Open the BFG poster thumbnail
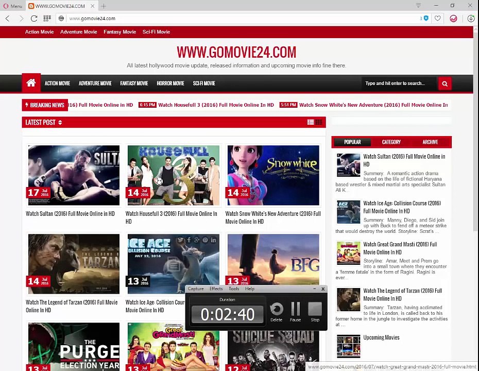Image resolution: width=479 pixels, height=371 pixels. click(273, 259)
